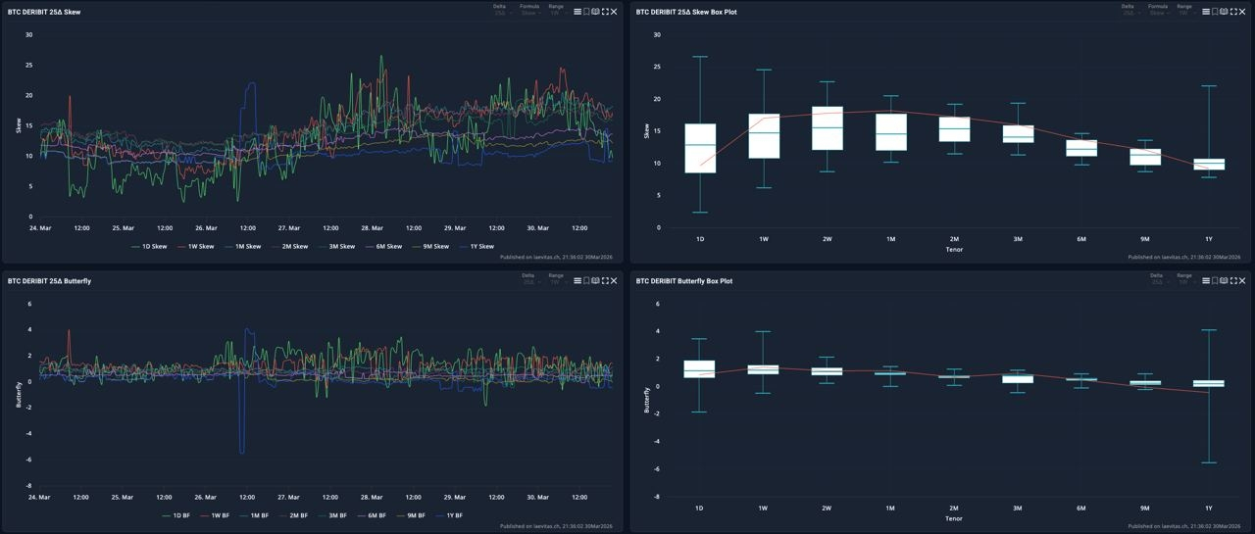Open book guide icon on Skew Box Plot
Image resolution: width=1255 pixels, height=534 pixels.
pyautogui.click(x=1225, y=12)
